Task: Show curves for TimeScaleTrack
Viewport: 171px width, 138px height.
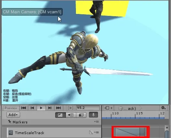Action: pos(91,132)
